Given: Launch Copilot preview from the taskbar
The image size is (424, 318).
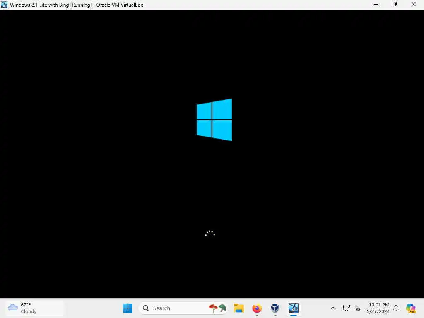Looking at the screenshot, I should (x=411, y=308).
